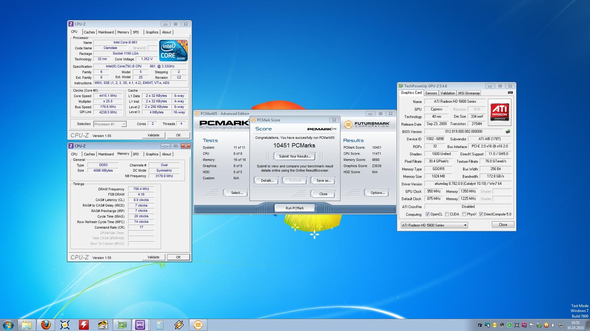
Task: Open Winamp from the taskbar
Action: coord(179,325)
